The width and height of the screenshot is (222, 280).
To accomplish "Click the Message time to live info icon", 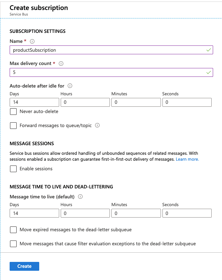I will pyautogui.click(x=80, y=197).
